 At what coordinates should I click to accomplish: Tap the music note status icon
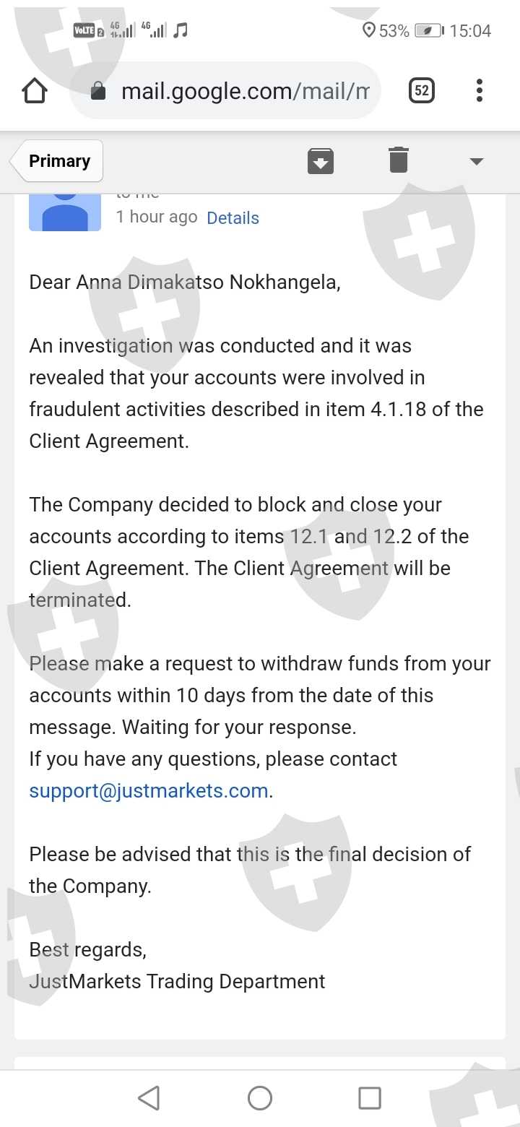click(182, 30)
